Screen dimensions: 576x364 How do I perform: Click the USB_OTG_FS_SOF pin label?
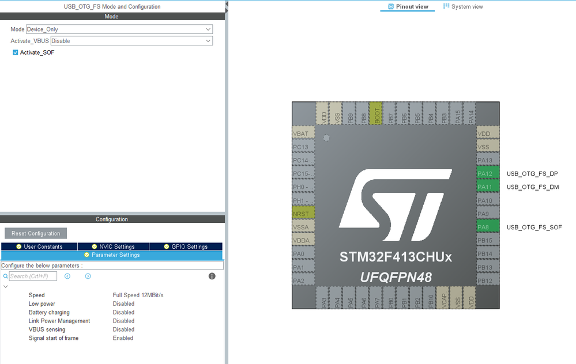tap(534, 227)
